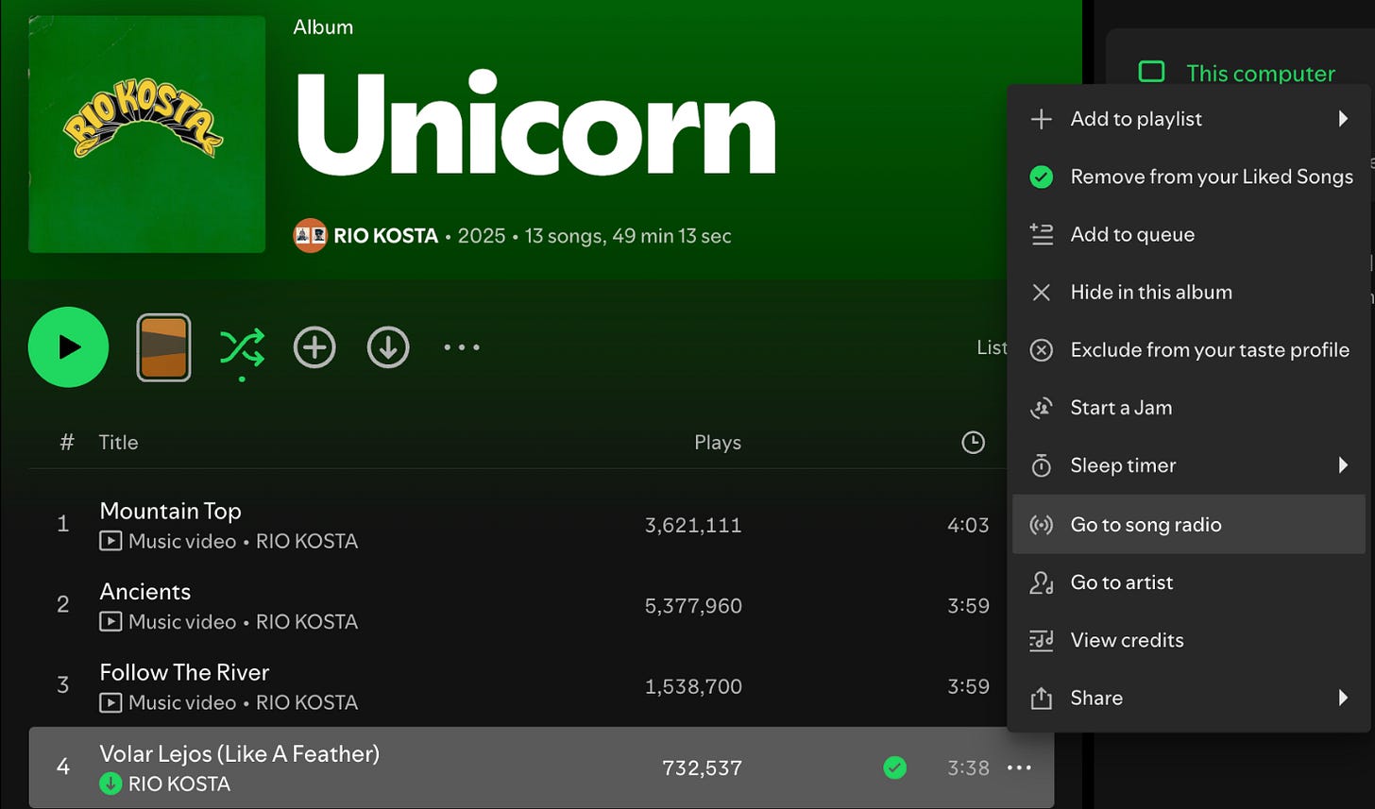
Task: Select the Follow The River track title
Action: tap(184, 672)
